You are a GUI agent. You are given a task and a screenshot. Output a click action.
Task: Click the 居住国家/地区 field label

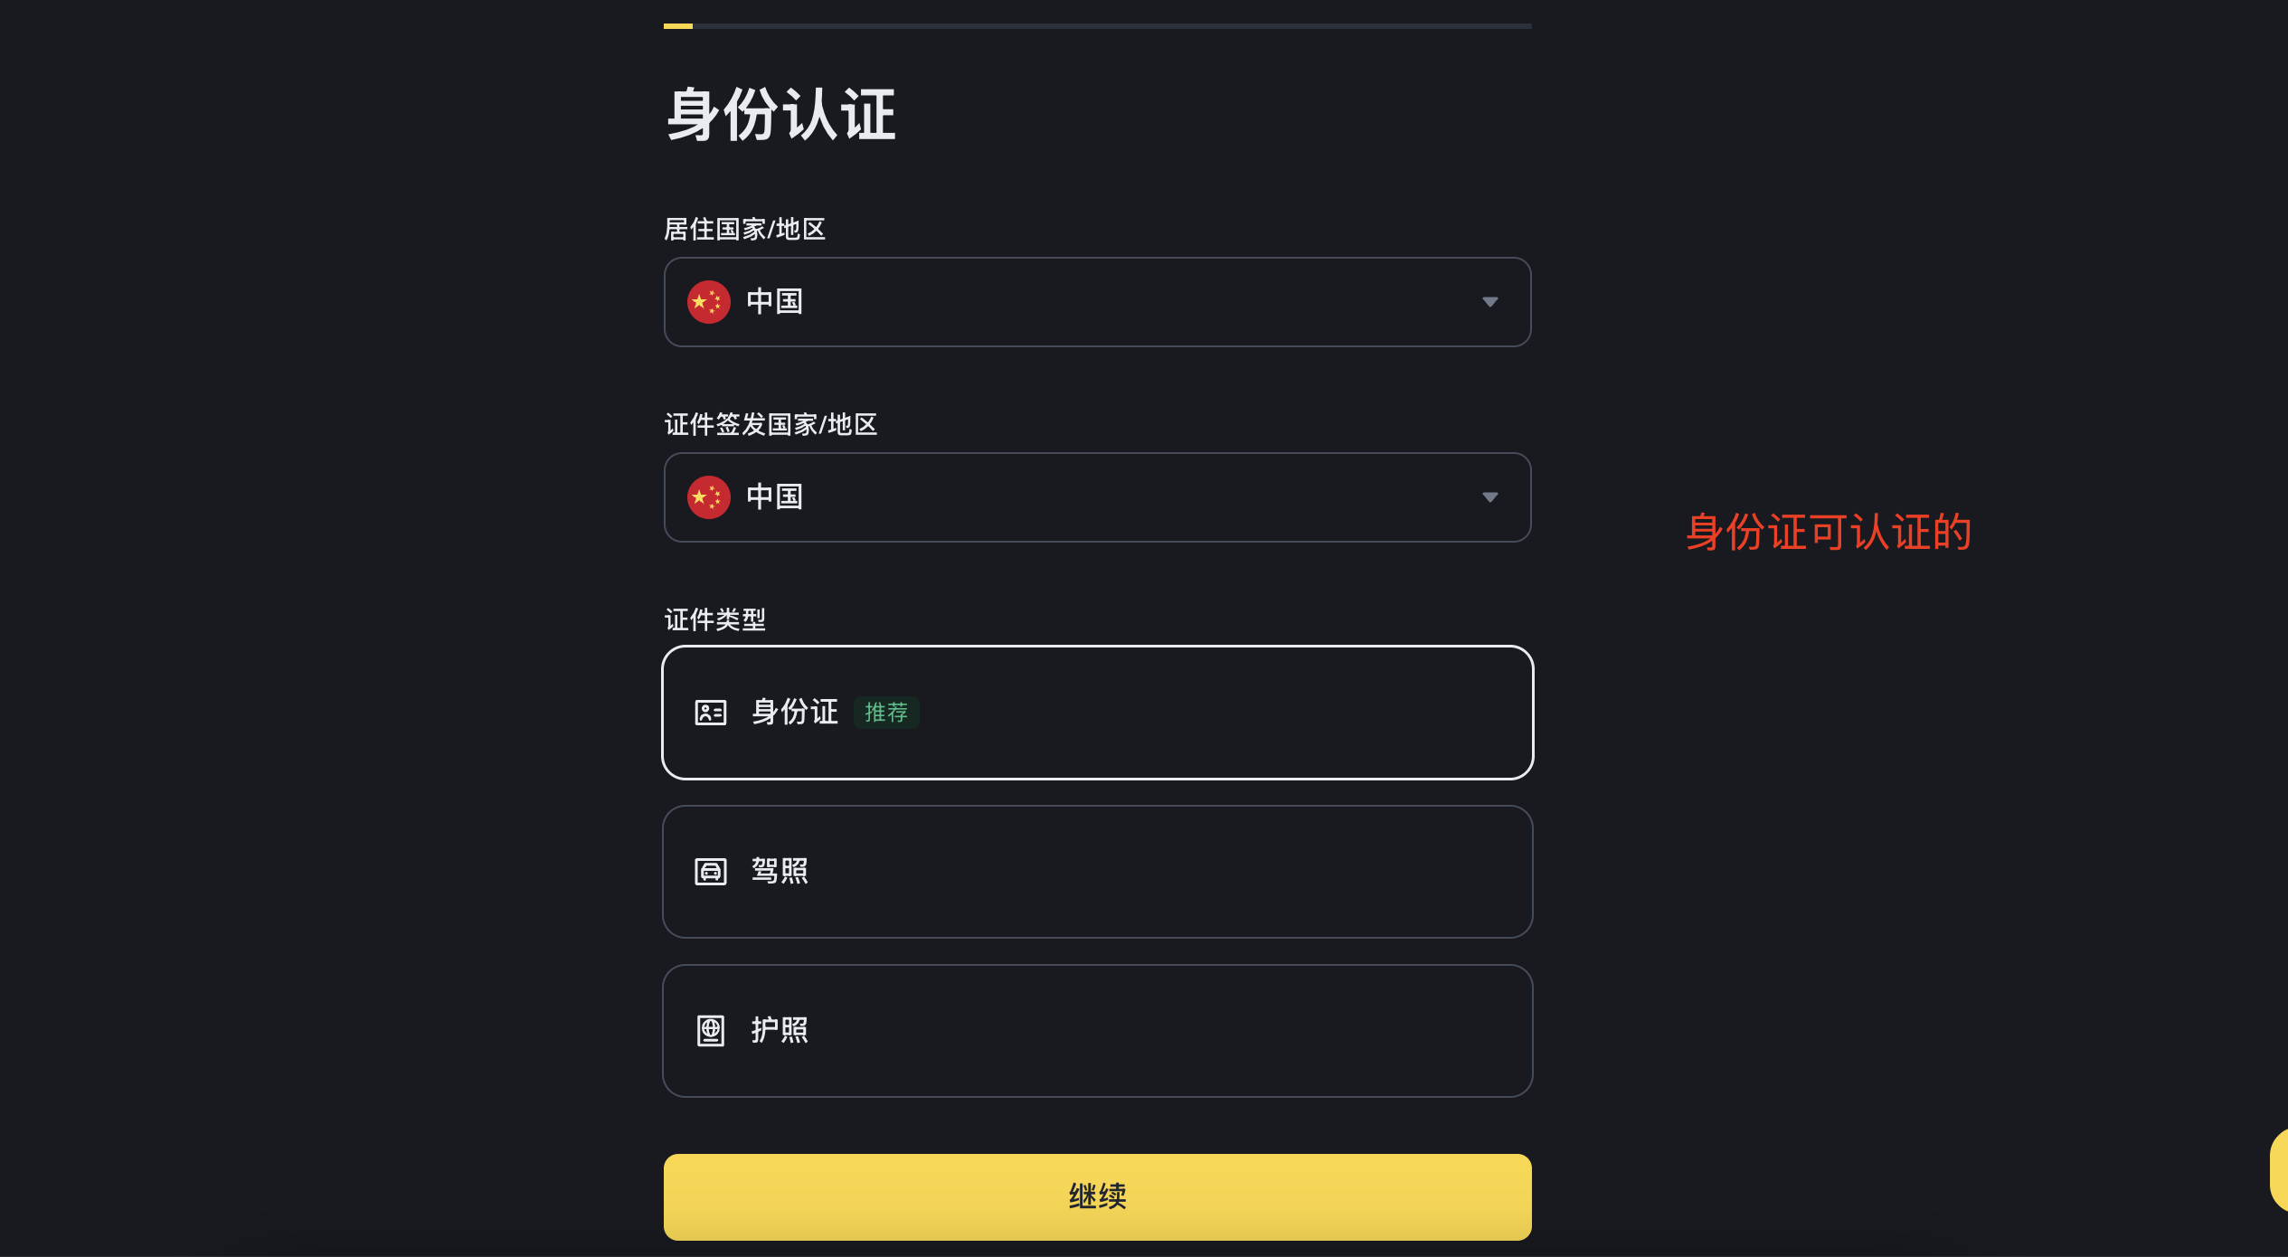coord(744,229)
